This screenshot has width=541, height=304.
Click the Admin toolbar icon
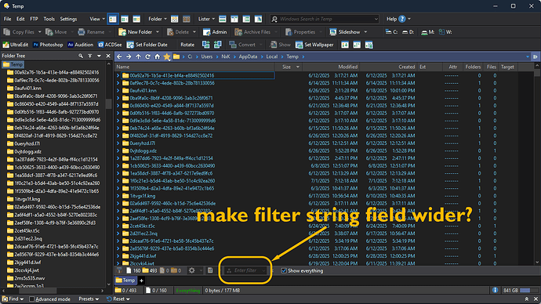[x=207, y=32]
